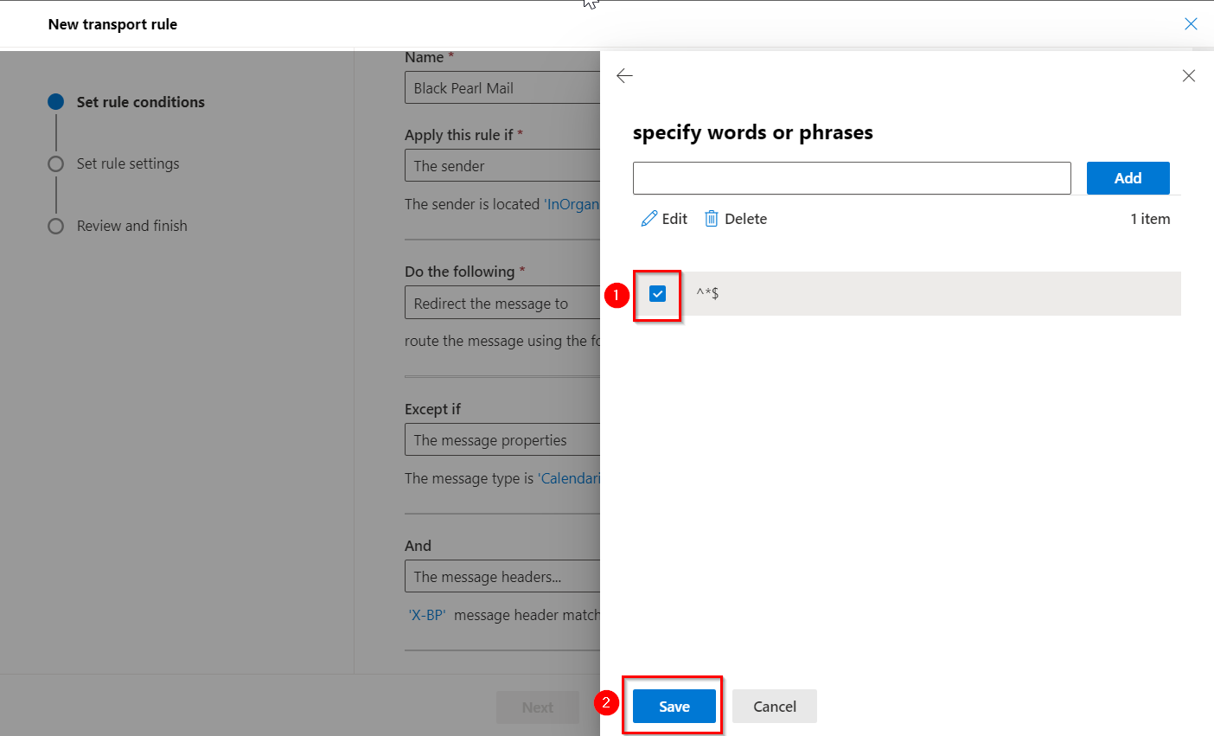This screenshot has width=1214, height=736.
Task: Click the Add button
Action: [x=1128, y=178]
